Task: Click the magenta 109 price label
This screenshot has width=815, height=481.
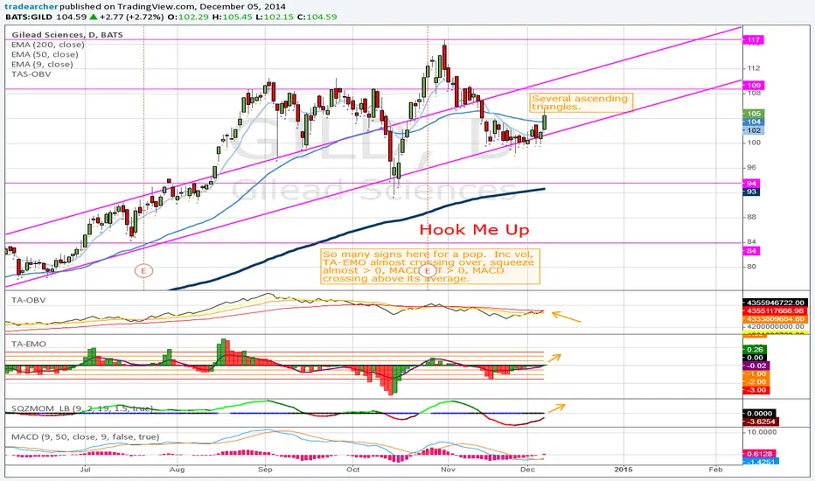Action: (754, 86)
